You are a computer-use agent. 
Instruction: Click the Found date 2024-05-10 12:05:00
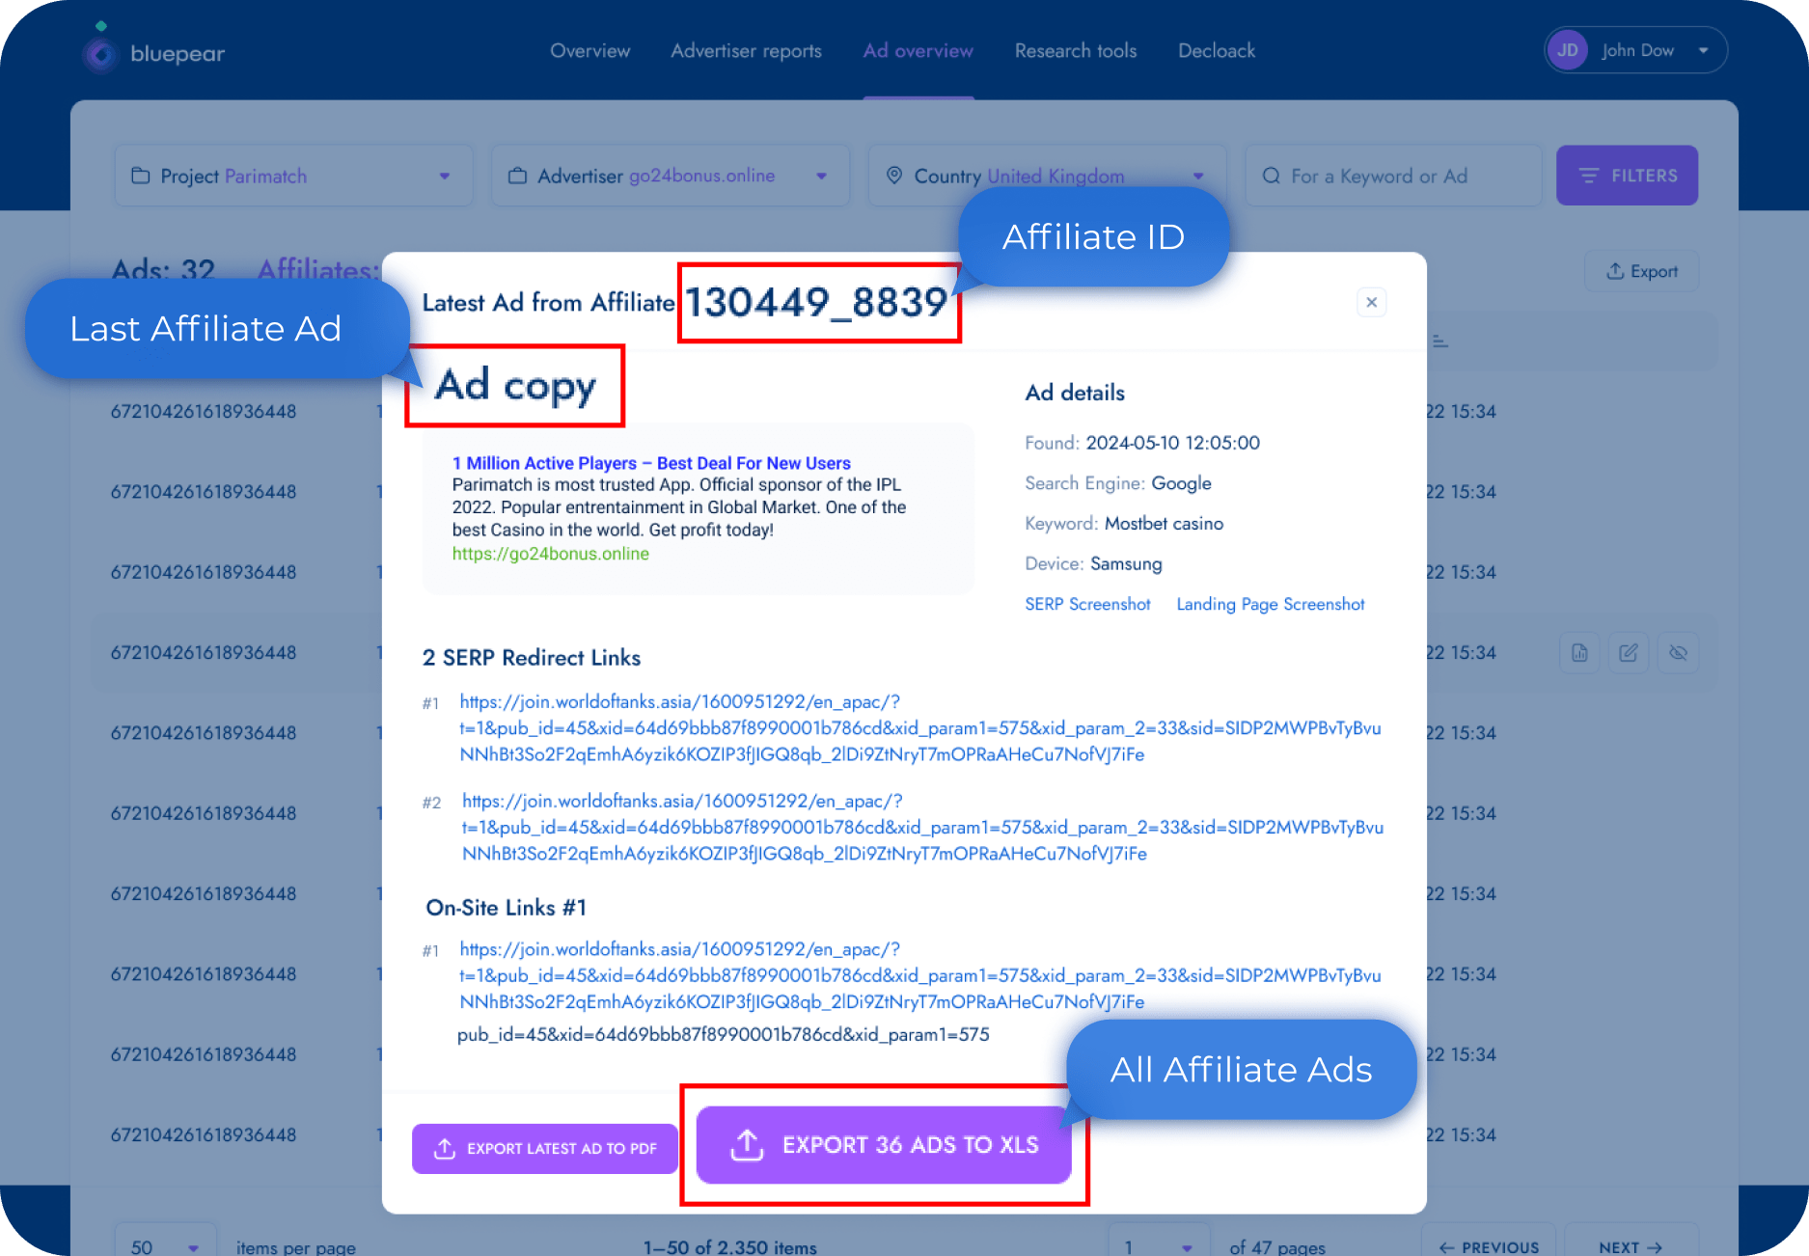[1172, 443]
